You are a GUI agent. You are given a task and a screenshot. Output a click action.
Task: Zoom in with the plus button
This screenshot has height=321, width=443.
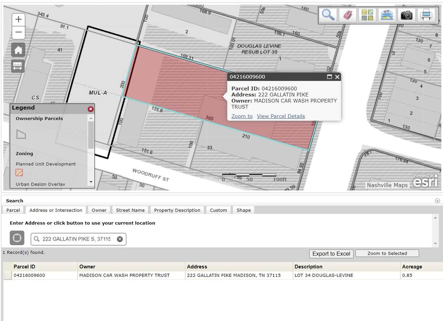(18, 19)
